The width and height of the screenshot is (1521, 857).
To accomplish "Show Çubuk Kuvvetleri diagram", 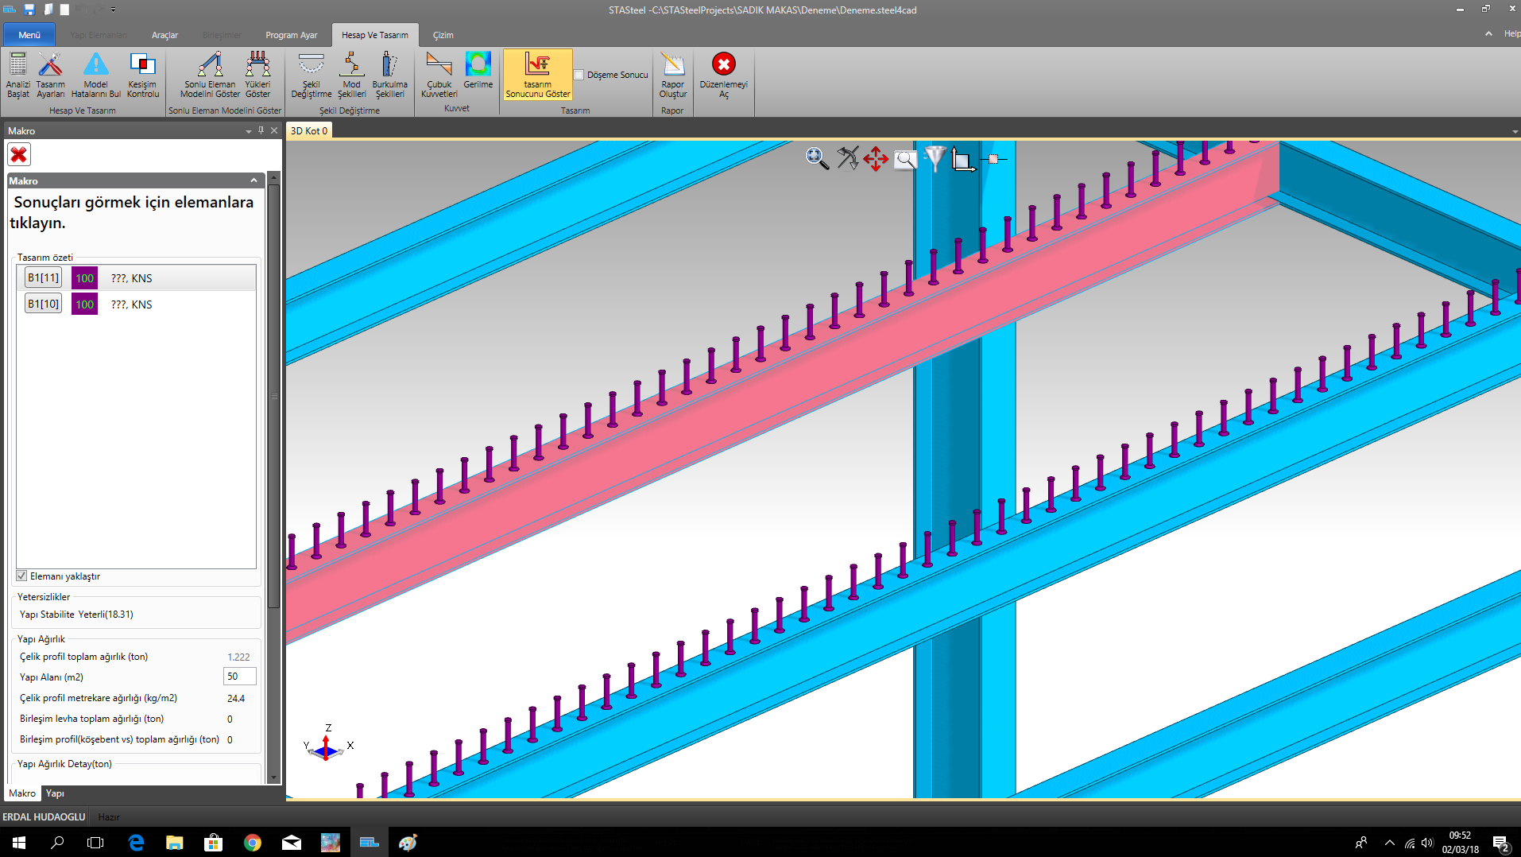I will tap(439, 74).
